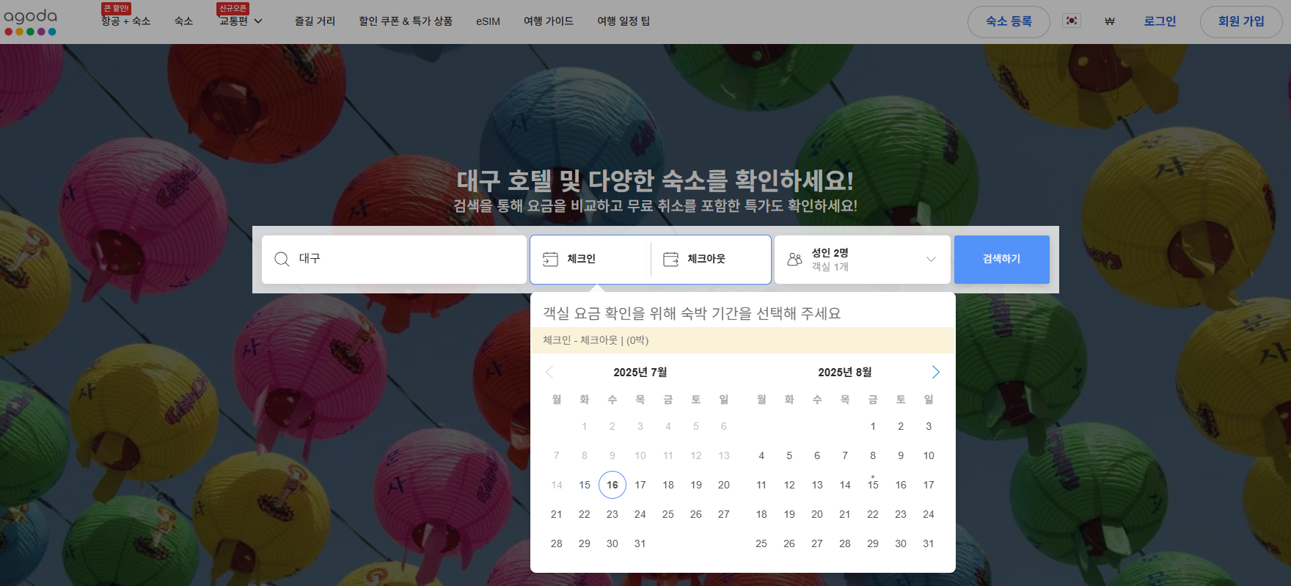Click the Agoda logo

pyautogui.click(x=30, y=22)
